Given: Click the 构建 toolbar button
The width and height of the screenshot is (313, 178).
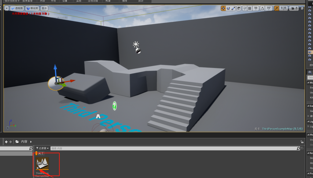Looking at the screenshot, I should point(108,1).
